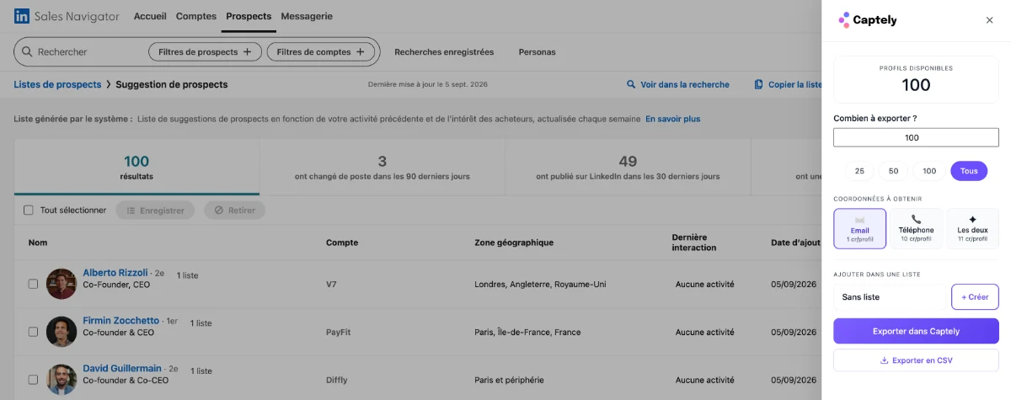This screenshot has height=400, width=1011.
Task: Open the Sans liste list selector
Action: click(890, 296)
